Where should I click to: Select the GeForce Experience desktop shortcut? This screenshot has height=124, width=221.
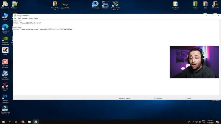point(5,41)
